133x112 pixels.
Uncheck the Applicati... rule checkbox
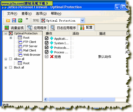click(x=46, y=38)
